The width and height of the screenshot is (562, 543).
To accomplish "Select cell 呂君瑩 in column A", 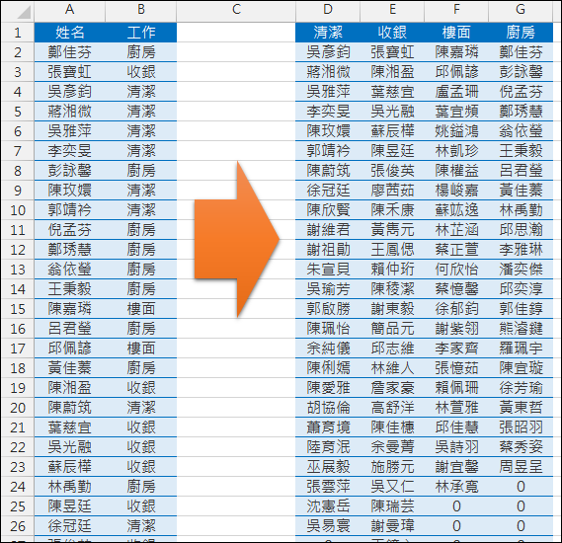I will coord(70,329).
